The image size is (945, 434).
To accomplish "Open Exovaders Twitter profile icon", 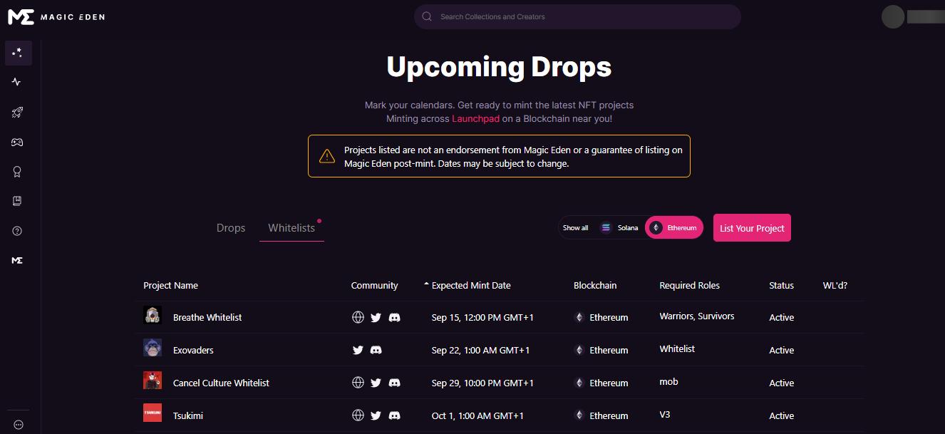I will pyautogui.click(x=358, y=351).
